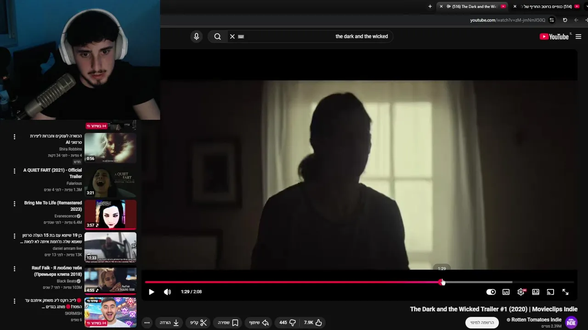The height and width of the screenshot is (330, 588).
Task: Open the 12:33 daniel amram thumbnail
Action: [110, 247]
